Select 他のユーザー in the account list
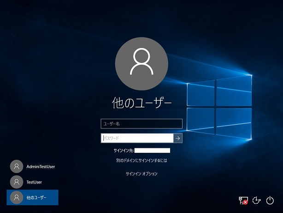The image size is (283, 213). pos(32,197)
